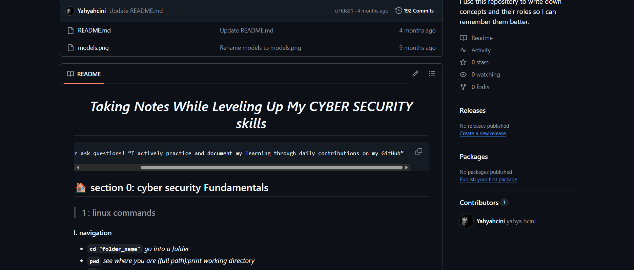
Task: Open Update README.md message in commit header
Action: coord(136,11)
